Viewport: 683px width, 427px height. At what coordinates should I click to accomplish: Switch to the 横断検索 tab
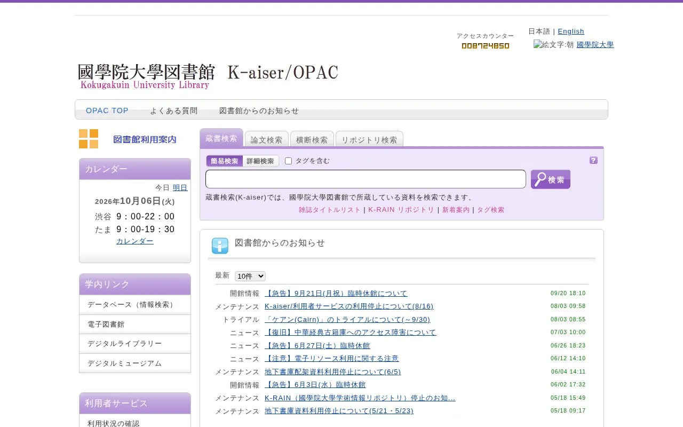tap(312, 139)
